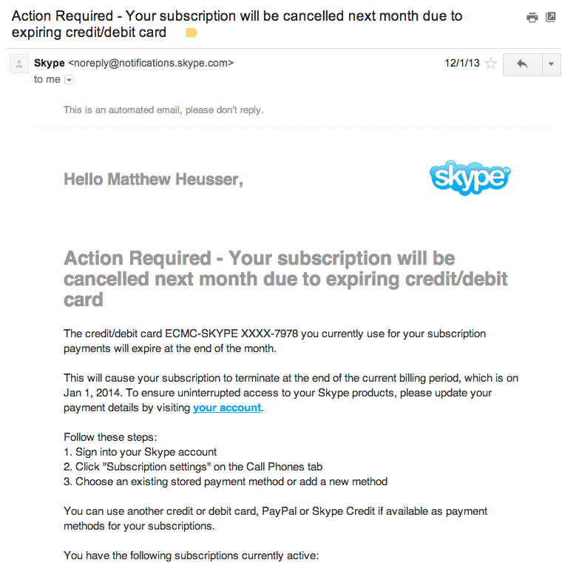The image size is (576, 574).
Task: Click the large gray "Action Required" body heading
Action: click(x=285, y=279)
